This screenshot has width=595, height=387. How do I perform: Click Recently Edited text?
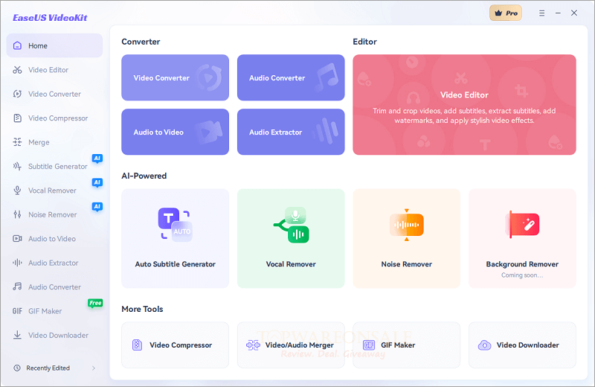coord(48,368)
